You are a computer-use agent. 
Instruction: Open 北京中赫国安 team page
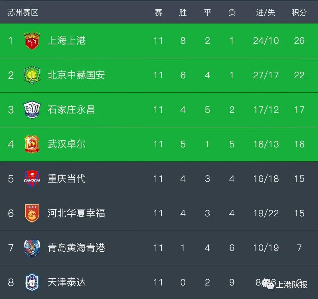(x=76, y=75)
